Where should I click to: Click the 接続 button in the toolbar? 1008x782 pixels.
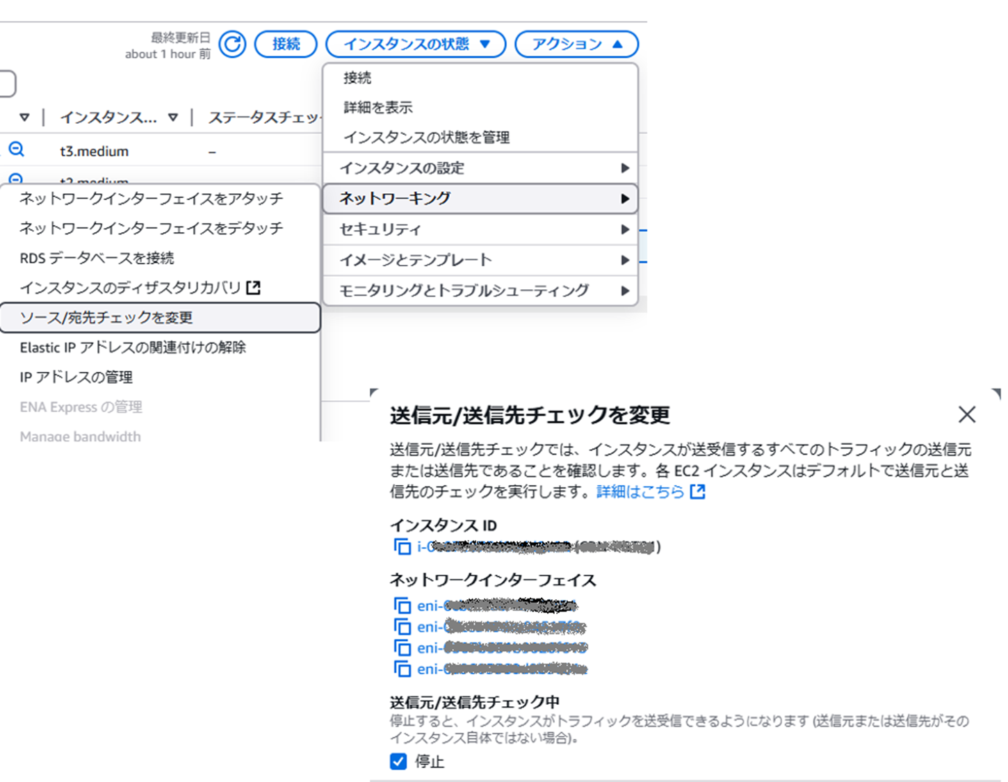pos(286,44)
